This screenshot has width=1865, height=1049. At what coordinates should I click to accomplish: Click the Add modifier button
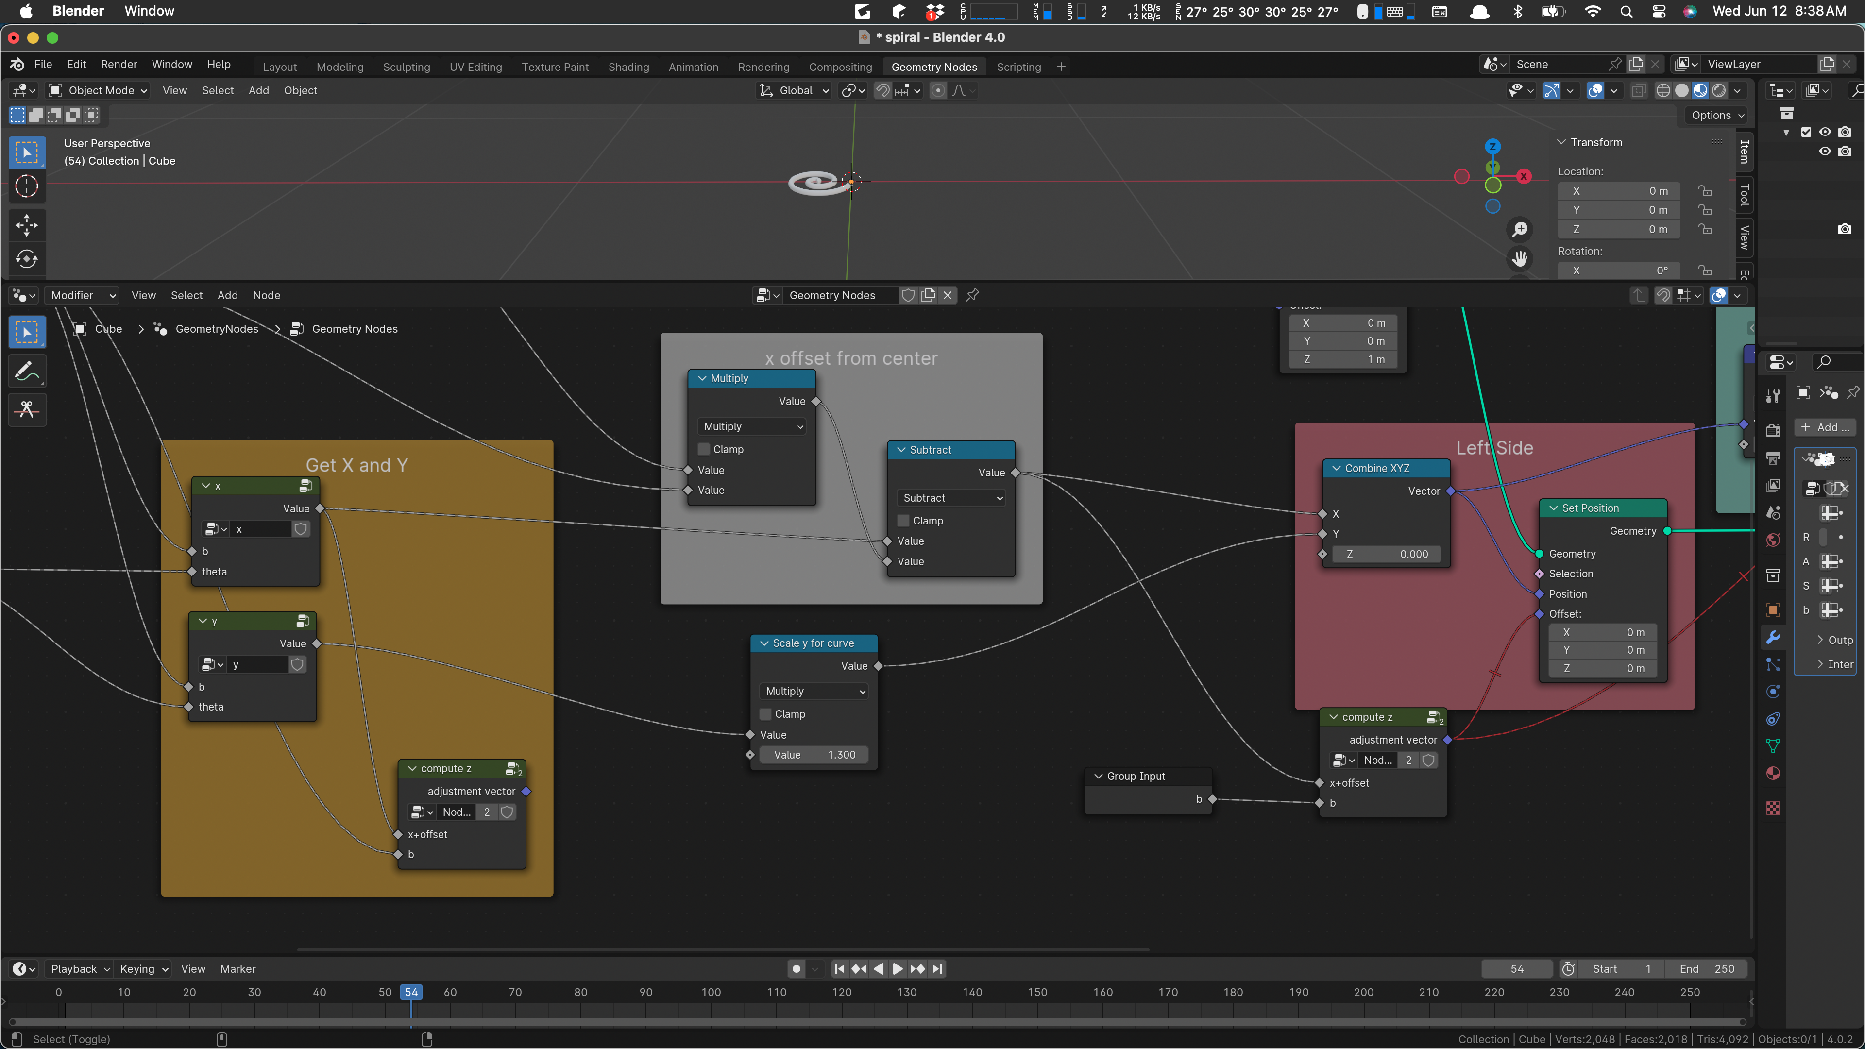(x=1825, y=427)
